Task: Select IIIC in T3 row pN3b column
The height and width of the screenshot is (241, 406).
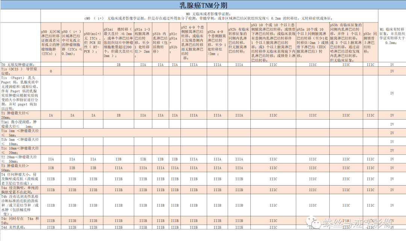Action: tap(346, 168)
